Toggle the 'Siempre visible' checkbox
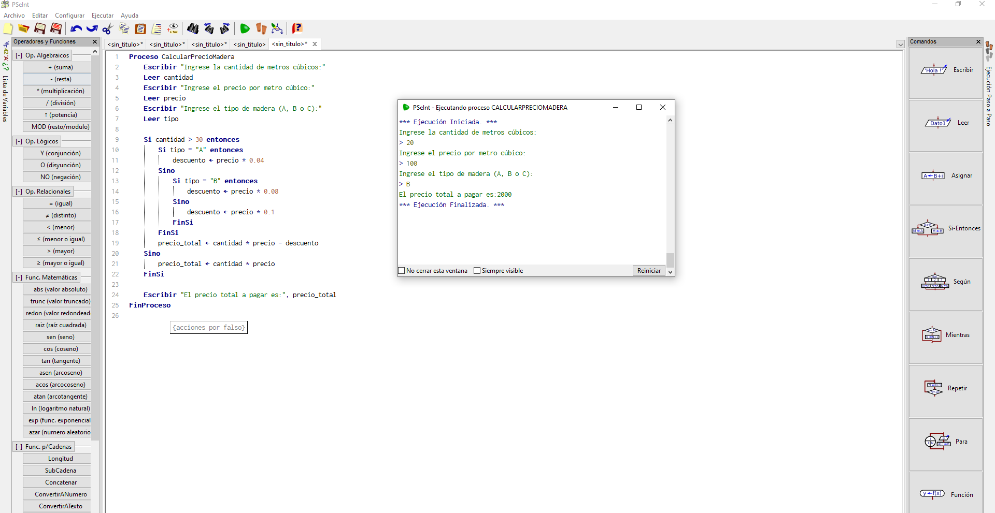This screenshot has width=995, height=513. click(477, 271)
